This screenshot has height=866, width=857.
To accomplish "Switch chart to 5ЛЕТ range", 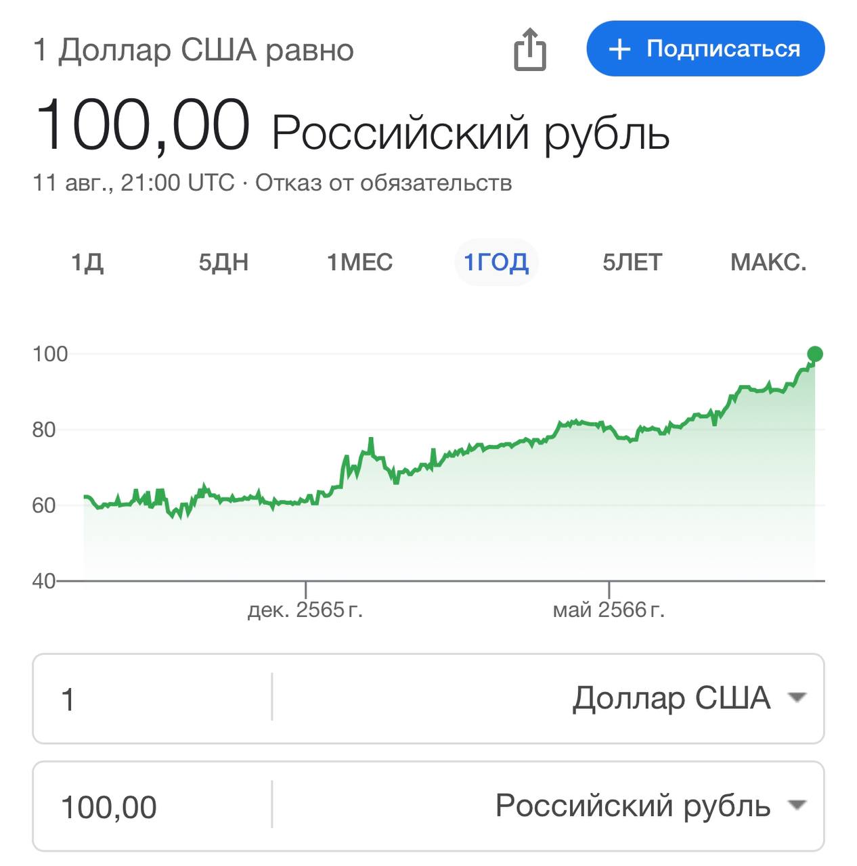I will 632,263.
